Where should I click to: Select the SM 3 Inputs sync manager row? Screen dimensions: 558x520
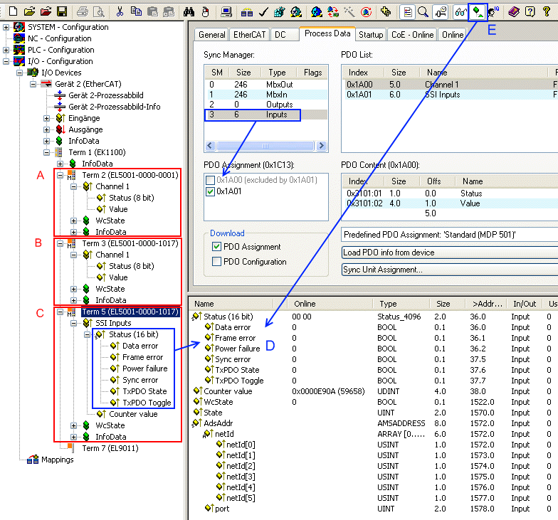tap(266, 115)
